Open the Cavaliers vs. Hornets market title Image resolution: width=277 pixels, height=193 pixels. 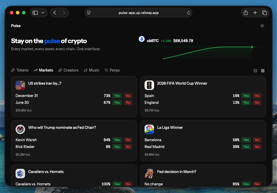(46, 172)
